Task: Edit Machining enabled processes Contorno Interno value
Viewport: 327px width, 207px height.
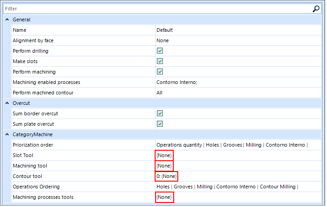Action: point(176,82)
